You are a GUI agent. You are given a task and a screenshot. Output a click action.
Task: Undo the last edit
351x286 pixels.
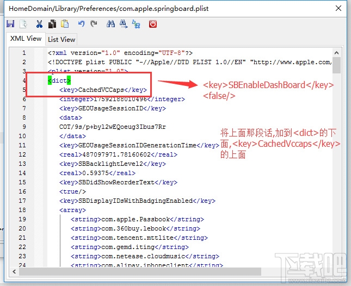click(81, 24)
